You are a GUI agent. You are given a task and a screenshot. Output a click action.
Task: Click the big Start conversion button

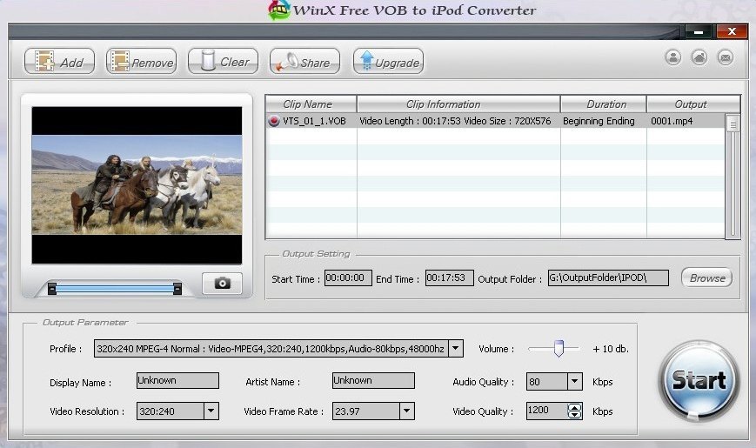pos(699,380)
